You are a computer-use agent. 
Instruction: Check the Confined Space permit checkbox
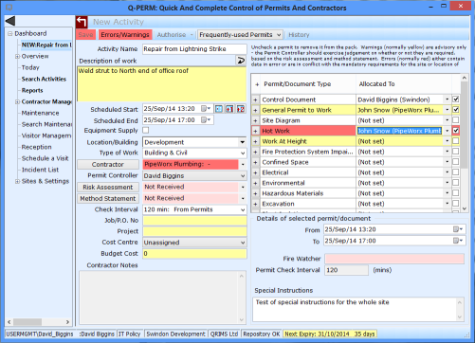[x=455, y=162]
